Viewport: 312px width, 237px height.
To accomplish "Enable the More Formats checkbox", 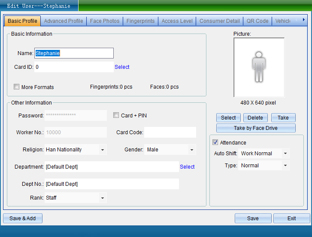I will 17,87.
